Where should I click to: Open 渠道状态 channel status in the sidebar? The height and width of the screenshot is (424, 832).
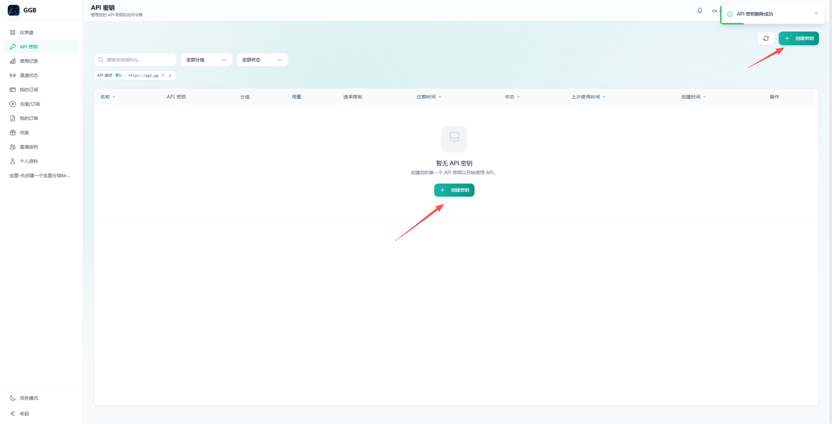41,75
